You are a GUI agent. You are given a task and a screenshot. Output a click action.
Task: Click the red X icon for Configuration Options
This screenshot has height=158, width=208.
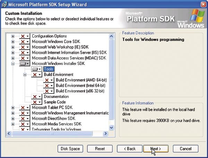point(24,36)
